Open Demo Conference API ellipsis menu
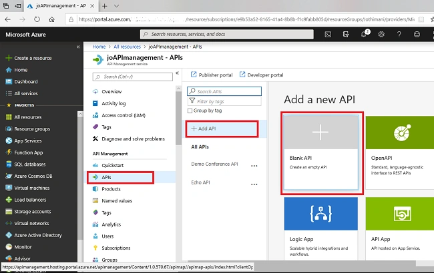The width and height of the screenshot is (434, 273). click(254, 166)
